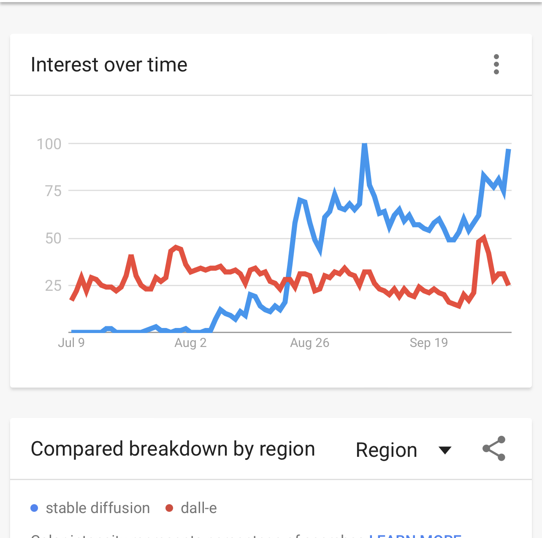Click the red line's tallest spike near 50
Screen dimensions: 542x538
(484, 238)
